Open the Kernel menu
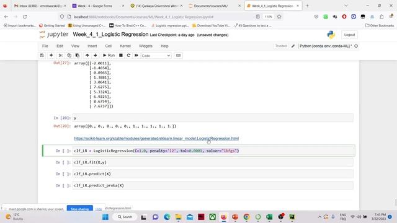 125,46
